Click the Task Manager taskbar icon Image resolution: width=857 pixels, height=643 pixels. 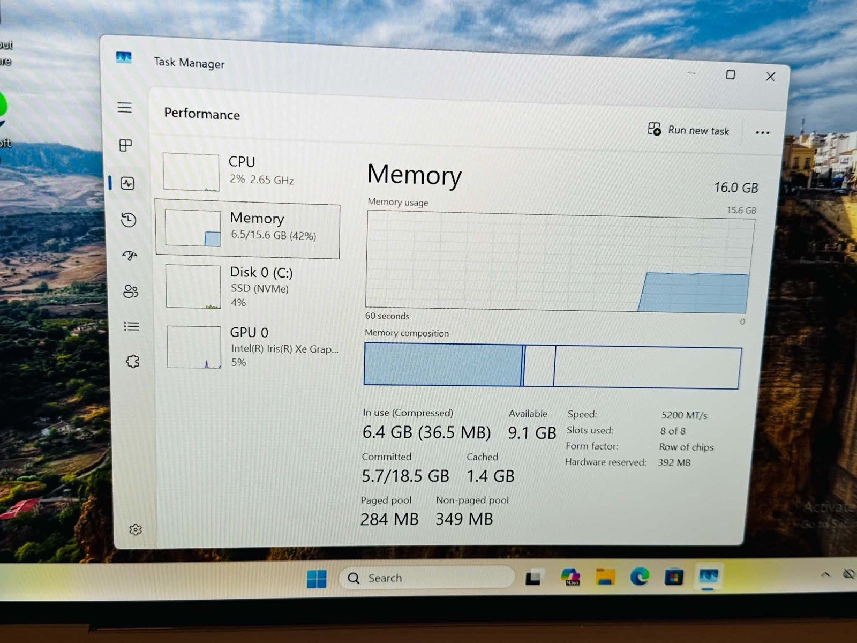[x=708, y=577]
